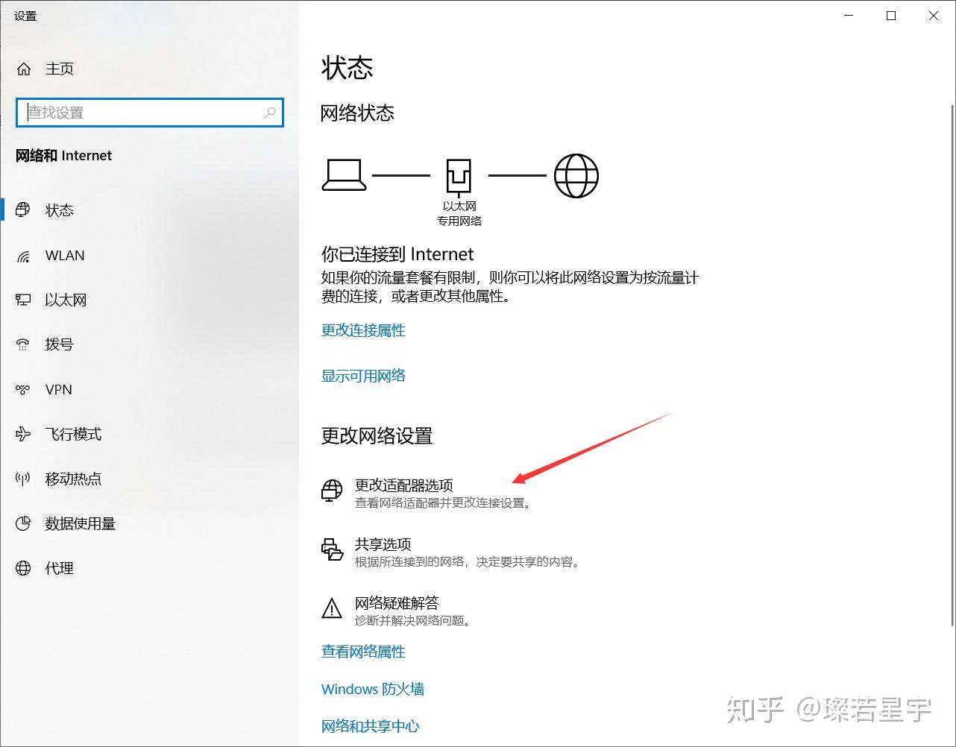Select the 拨号 dial-up icon
956x747 pixels.
(23, 344)
